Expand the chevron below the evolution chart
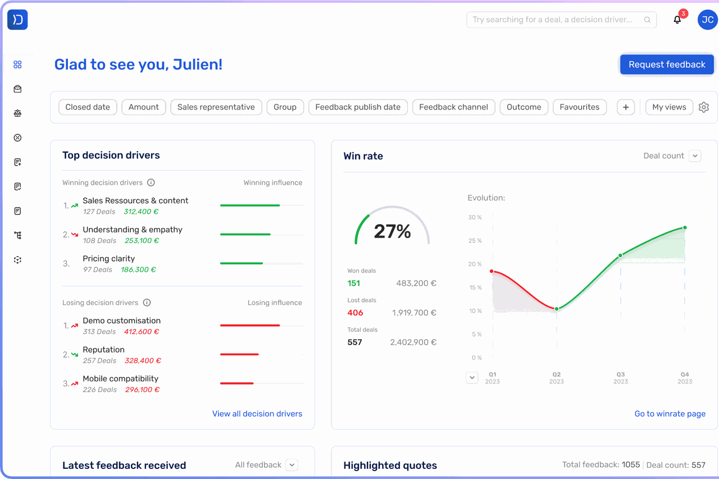Image resolution: width=719 pixels, height=479 pixels. point(472,378)
